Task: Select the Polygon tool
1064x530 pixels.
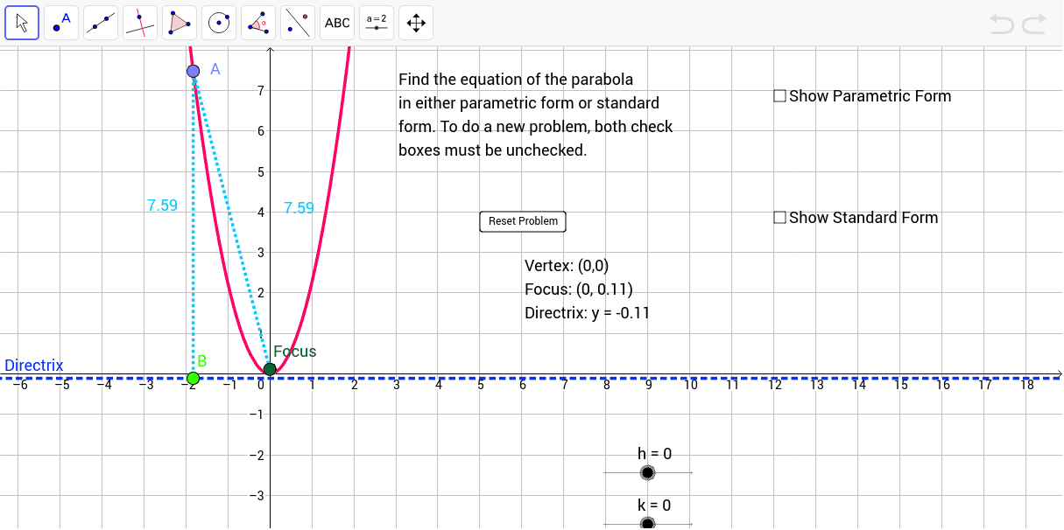Action: tap(180, 23)
